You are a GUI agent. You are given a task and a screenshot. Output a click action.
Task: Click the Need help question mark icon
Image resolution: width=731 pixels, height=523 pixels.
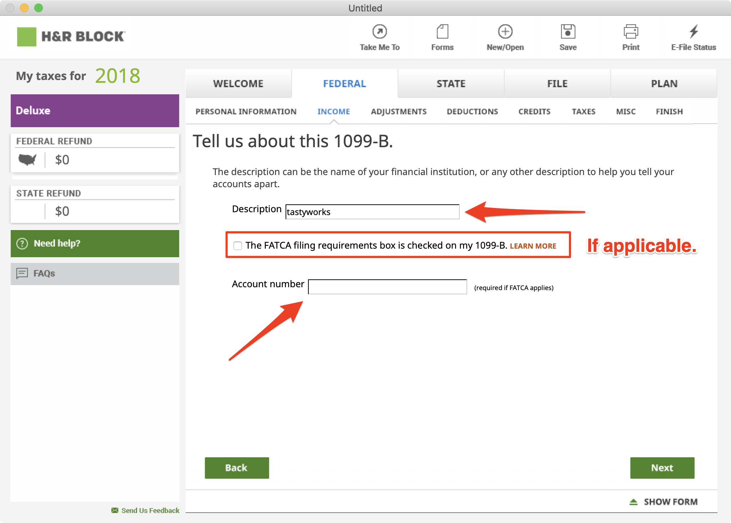click(x=22, y=243)
